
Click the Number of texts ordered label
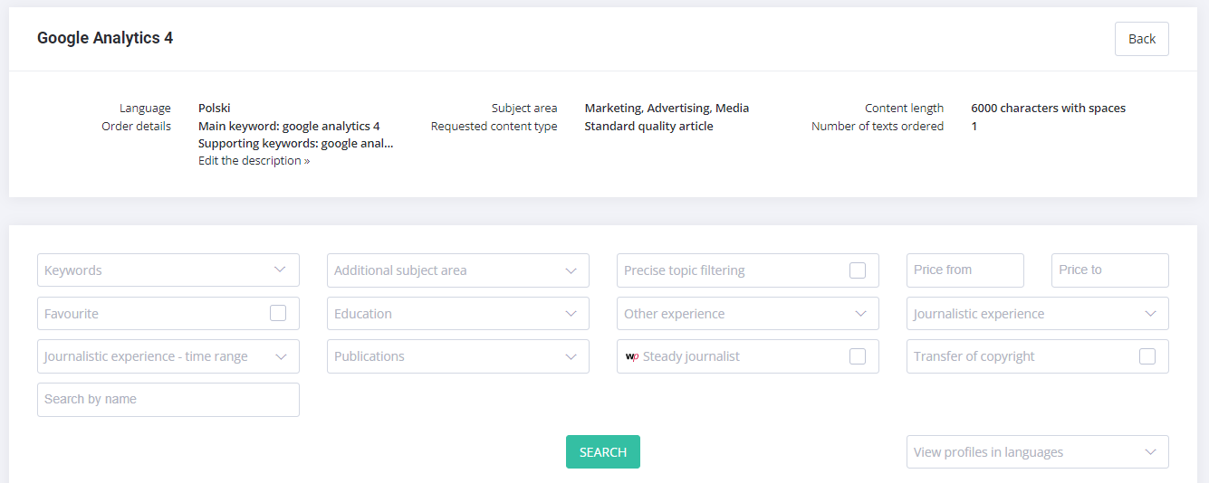click(x=878, y=126)
